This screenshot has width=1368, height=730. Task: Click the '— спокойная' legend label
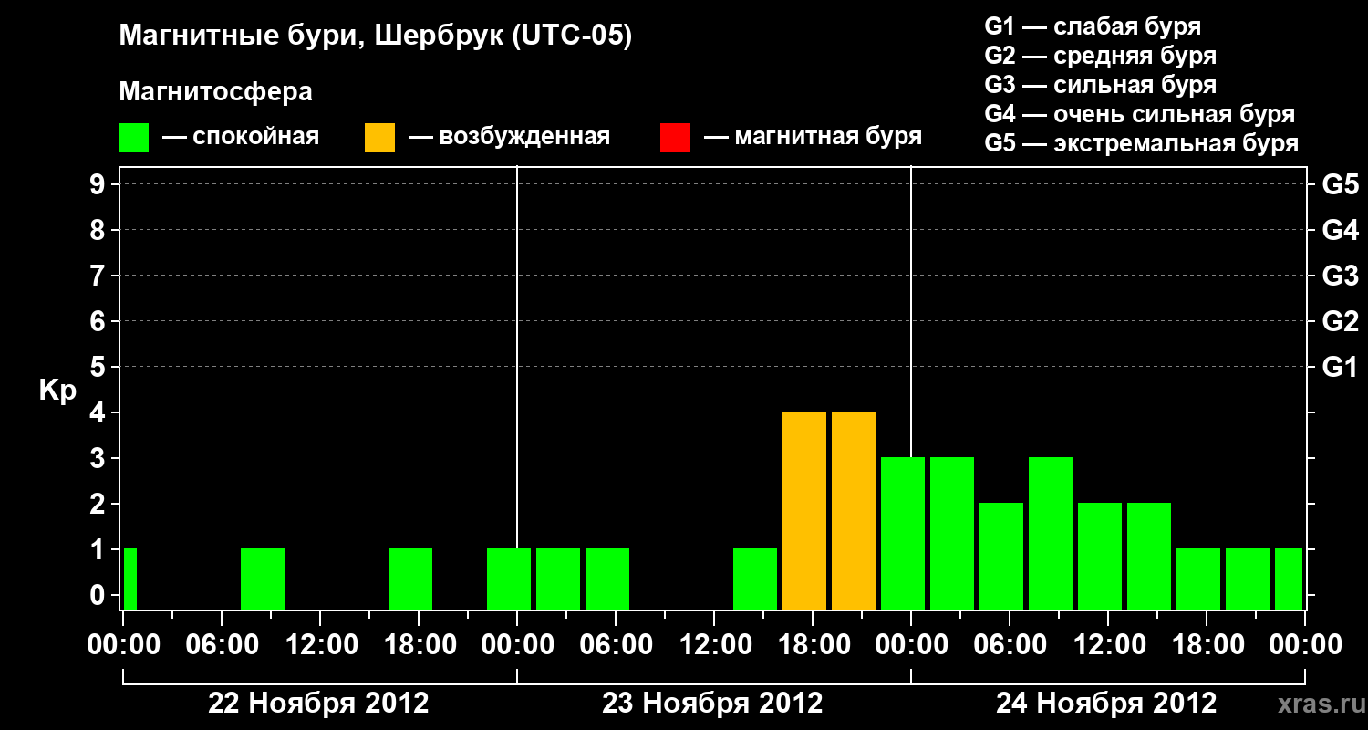(x=241, y=137)
